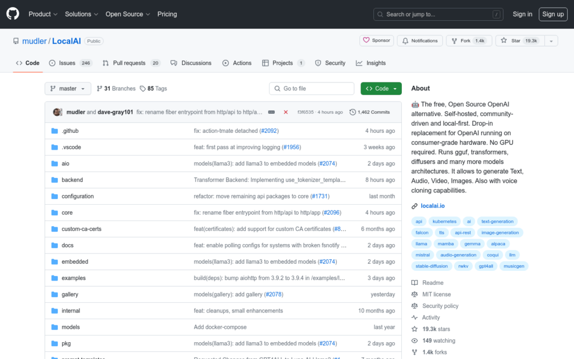Switch to the Issues tab
The height and width of the screenshot is (359, 574).
[x=70, y=63]
